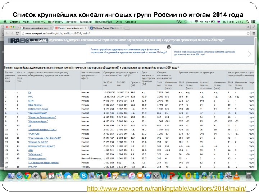Screen dimensions: 259x194
Task: Click Chrome's fullscreen arrows button
Action: [x=254, y=27]
